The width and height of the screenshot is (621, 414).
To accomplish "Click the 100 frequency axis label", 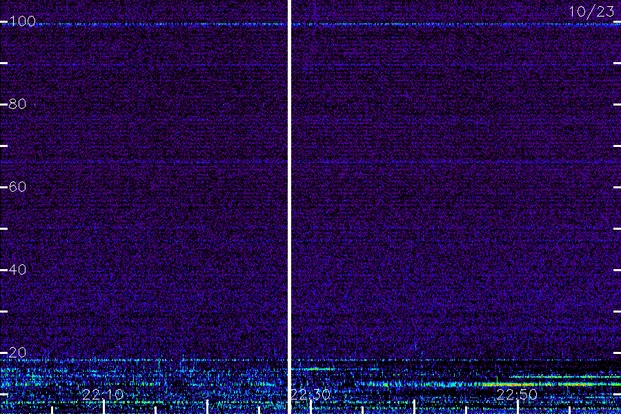I will 22,21.
